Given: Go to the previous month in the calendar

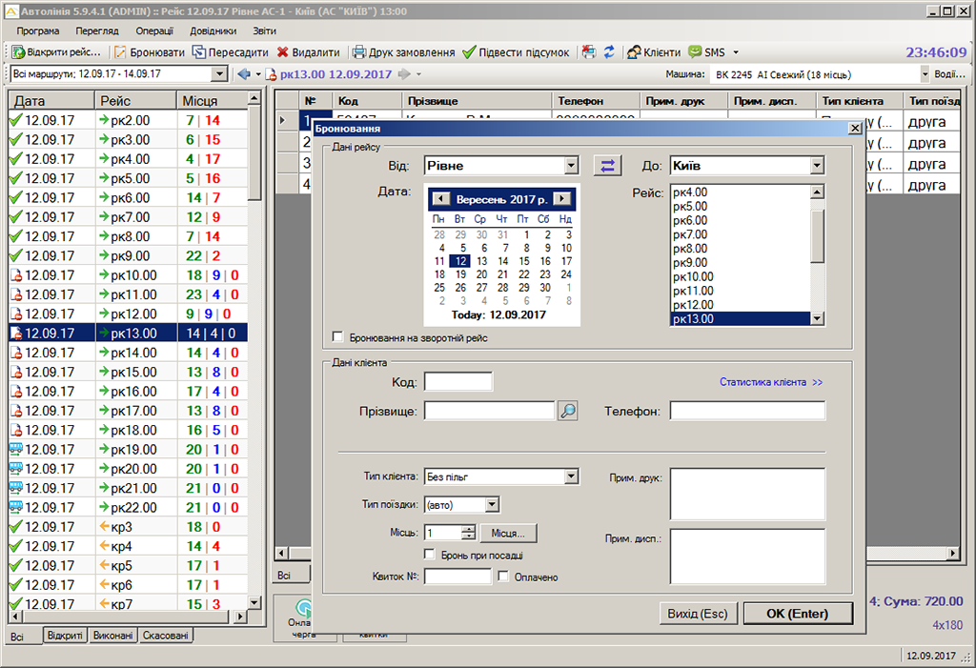Looking at the screenshot, I should pyautogui.click(x=440, y=199).
